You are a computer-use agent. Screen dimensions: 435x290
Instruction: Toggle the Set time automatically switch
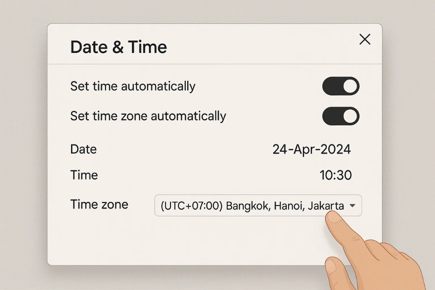tap(341, 86)
